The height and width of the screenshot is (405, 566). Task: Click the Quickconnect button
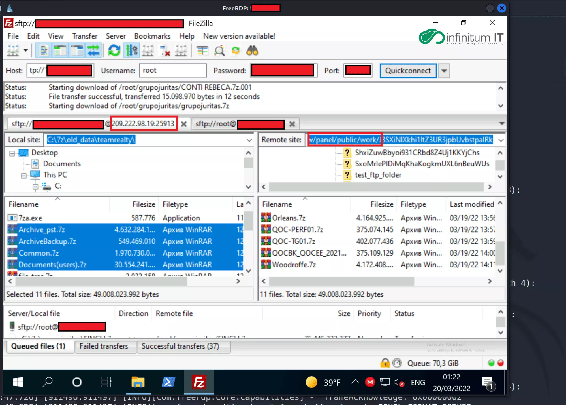tap(408, 71)
